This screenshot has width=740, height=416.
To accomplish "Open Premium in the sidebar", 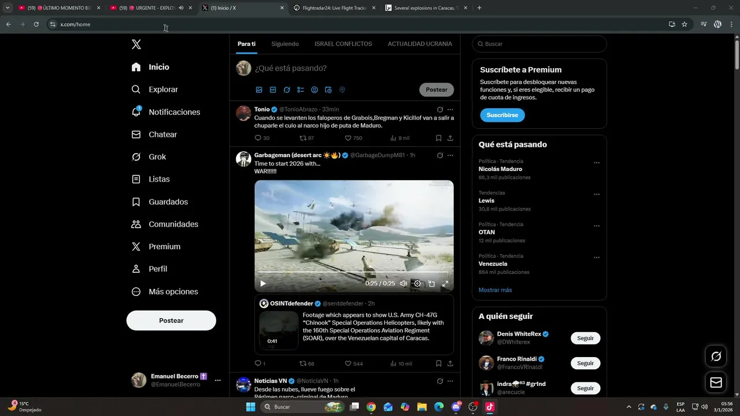I will pyautogui.click(x=156, y=247).
